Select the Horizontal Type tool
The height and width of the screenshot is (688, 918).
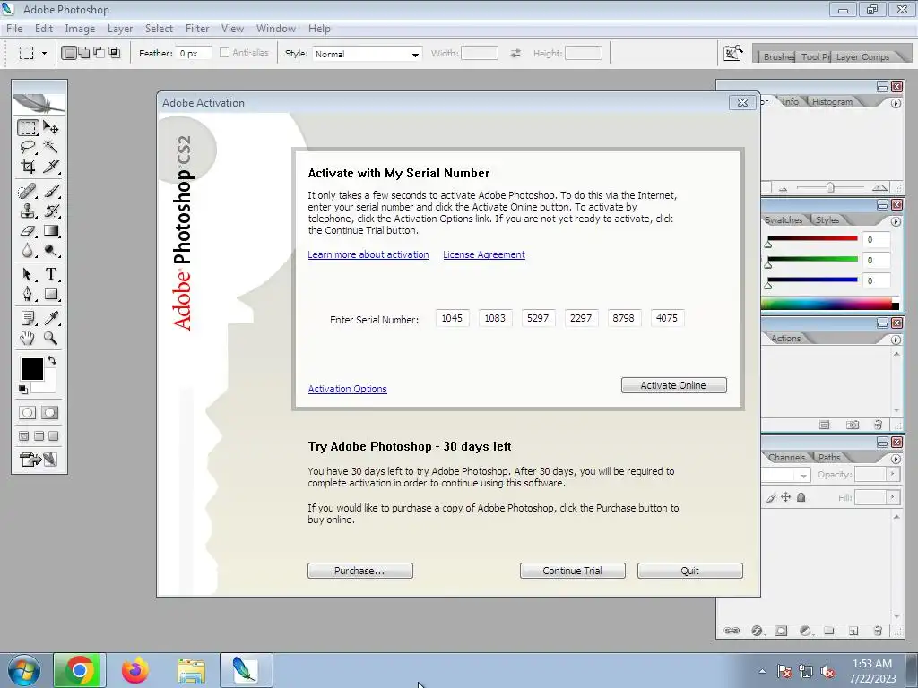point(51,274)
